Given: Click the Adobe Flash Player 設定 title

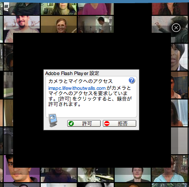Looking at the screenshot, I should [72, 73].
